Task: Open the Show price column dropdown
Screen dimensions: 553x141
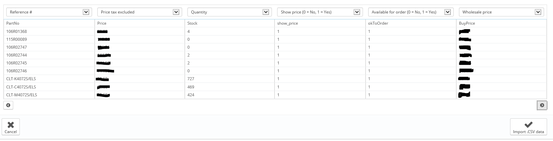Action: [320, 12]
